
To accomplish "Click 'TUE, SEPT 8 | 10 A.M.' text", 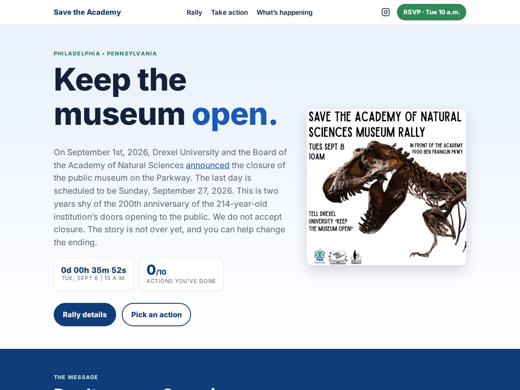I will click(x=94, y=278).
